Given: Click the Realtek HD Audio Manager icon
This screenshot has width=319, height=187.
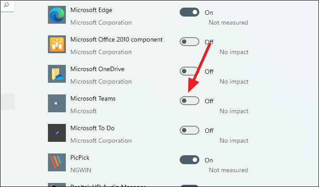Looking at the screenshot, I should tap(57, 185).
